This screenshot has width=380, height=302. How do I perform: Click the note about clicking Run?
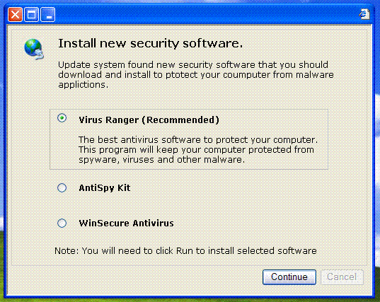tap(185, 250)
